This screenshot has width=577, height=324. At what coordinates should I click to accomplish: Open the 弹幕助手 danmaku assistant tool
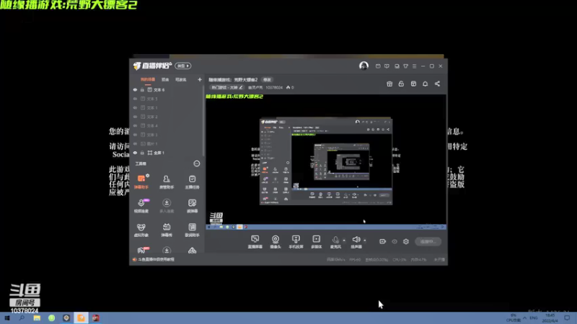pyautogui.click(x=141, y=181)
